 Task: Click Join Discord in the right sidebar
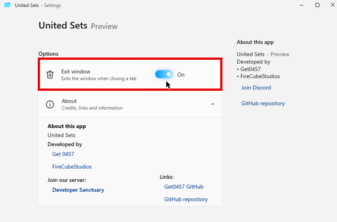(x=256, y=88)
